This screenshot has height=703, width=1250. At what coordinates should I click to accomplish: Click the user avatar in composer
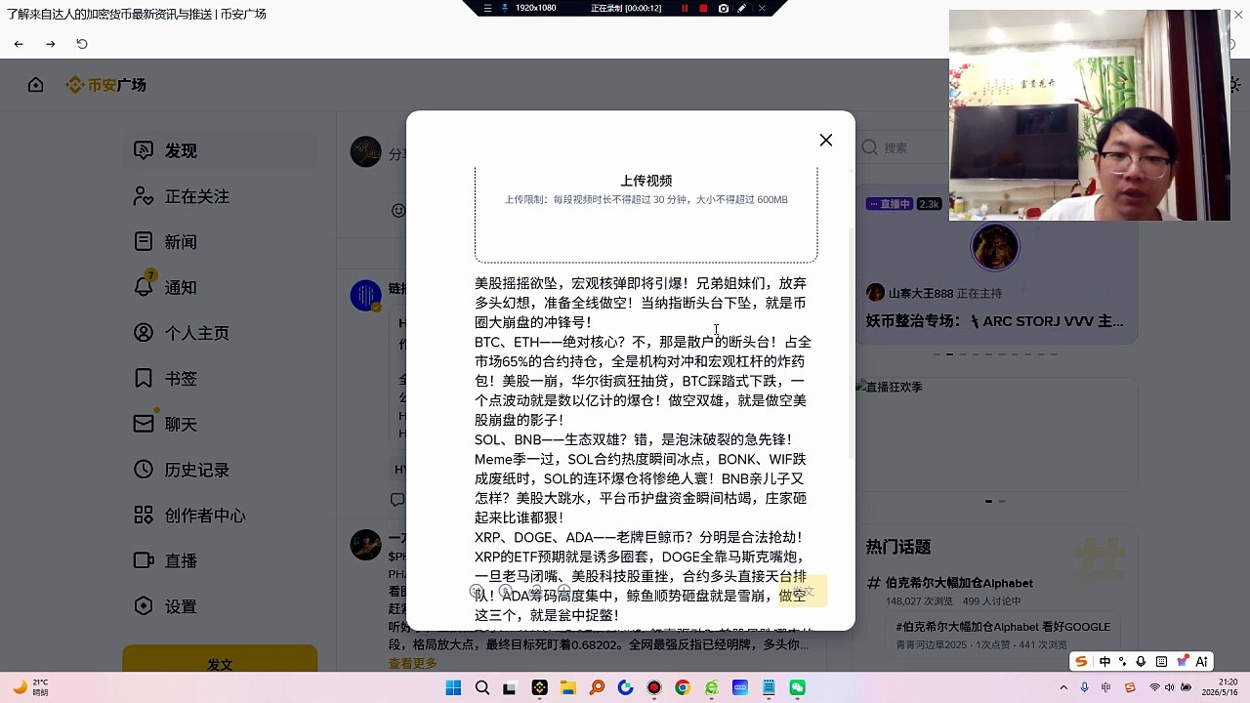point(366,151)
